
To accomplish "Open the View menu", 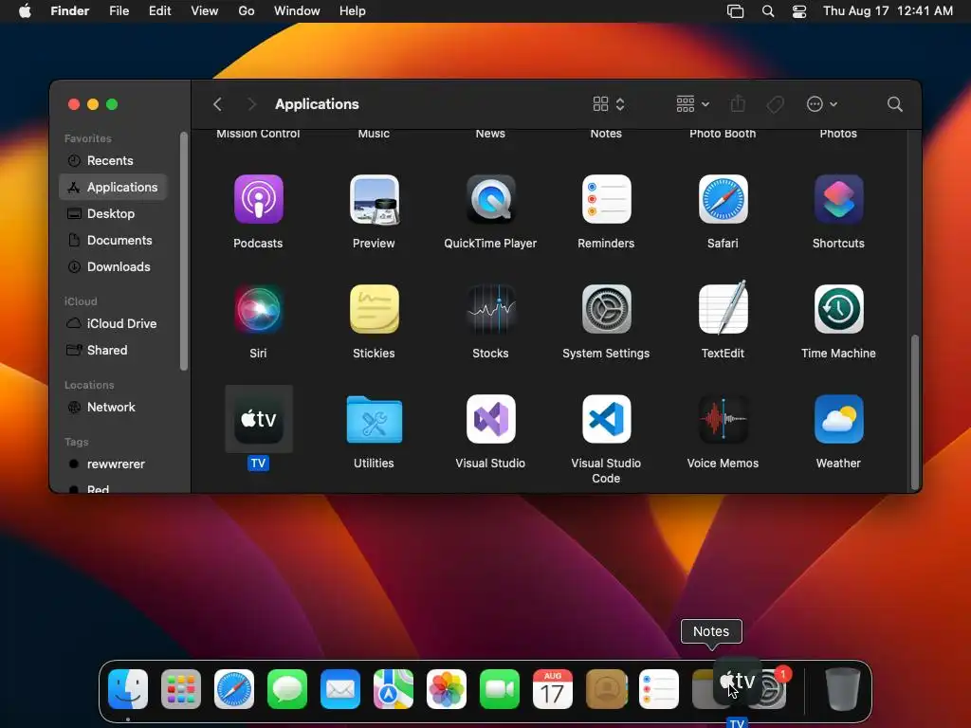I will click(205, 11).
